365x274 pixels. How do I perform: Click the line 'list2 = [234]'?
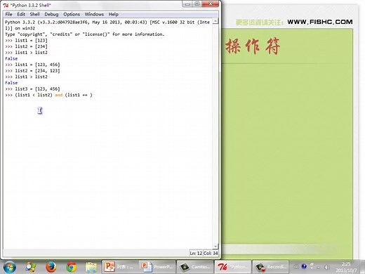pos(31,46)
